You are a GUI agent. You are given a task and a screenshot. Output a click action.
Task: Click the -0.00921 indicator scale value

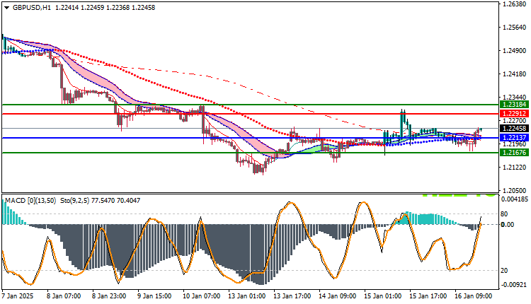click(x=515, y=285)
